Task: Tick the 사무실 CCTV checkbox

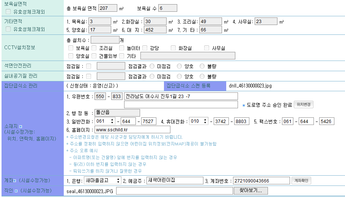Action: (x=206, y=48)
